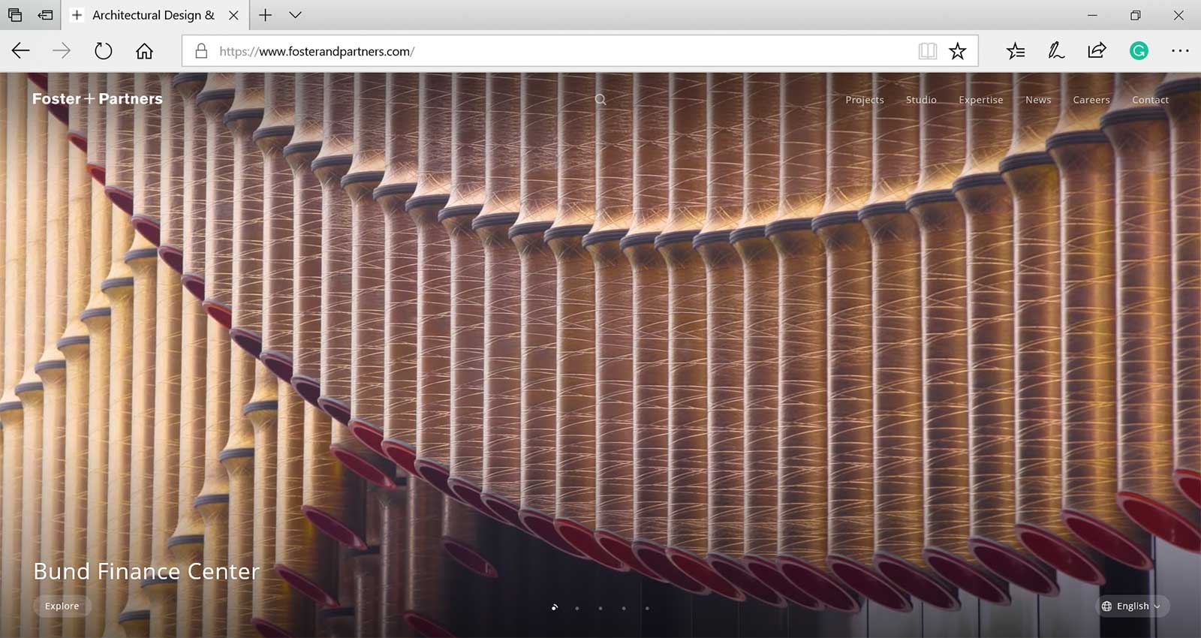The height and width of the screenshot is (638, 1201).
Task: Click the Foster + Partners logo
Action: (97, 99)
